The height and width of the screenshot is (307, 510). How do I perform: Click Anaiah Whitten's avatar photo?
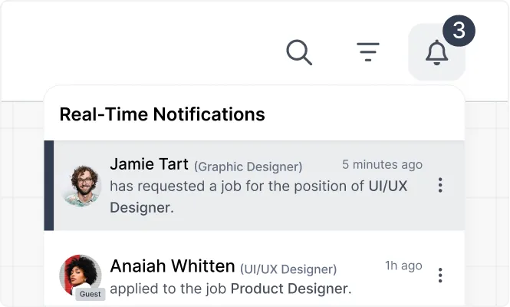[81, 276]
